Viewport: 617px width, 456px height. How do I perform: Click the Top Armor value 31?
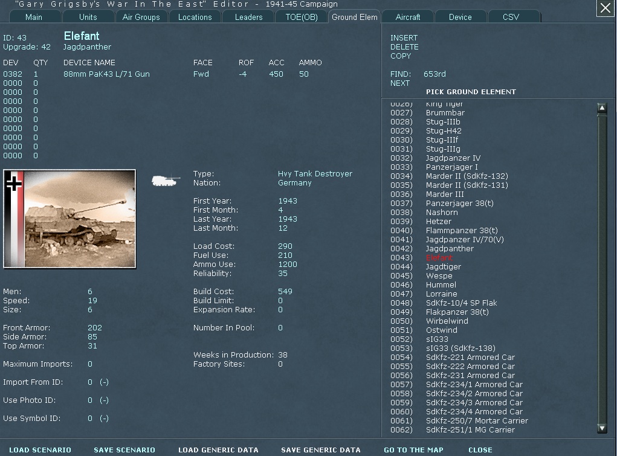point(92,346)
